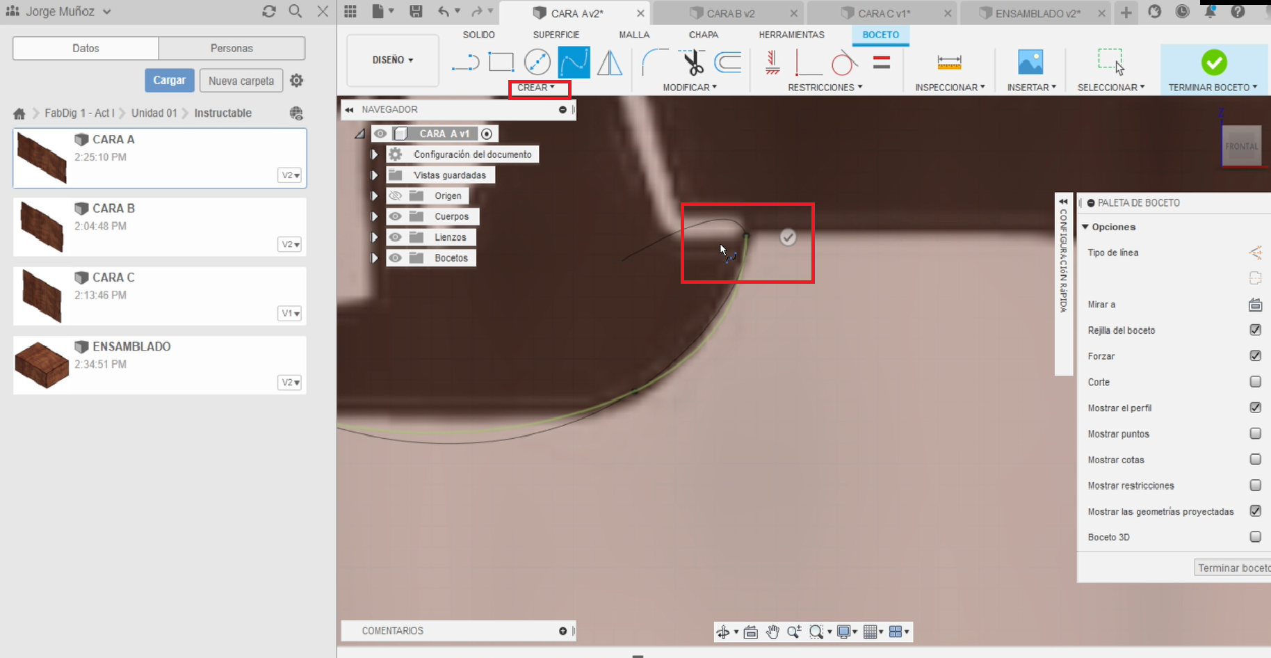Screen dimensions: 1271x658
Task: Click Terminar boceto in the palette
Action: [1233, 568]
